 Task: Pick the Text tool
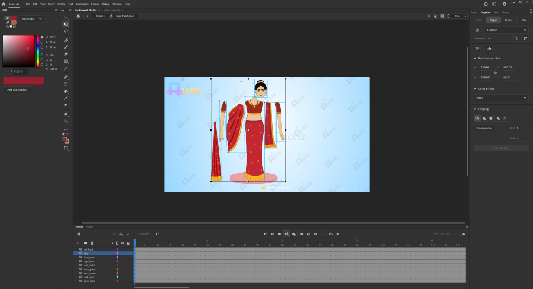(x=66, y=84)
